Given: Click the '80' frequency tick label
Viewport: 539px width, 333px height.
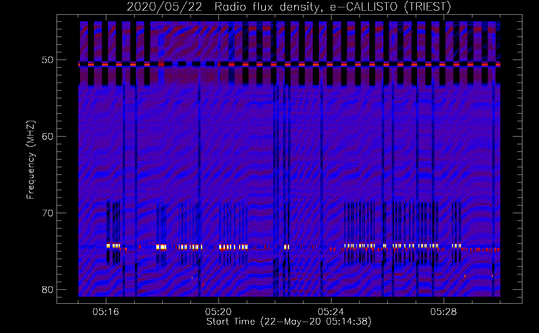Looking at the screenshot, I should coord(48,289).
